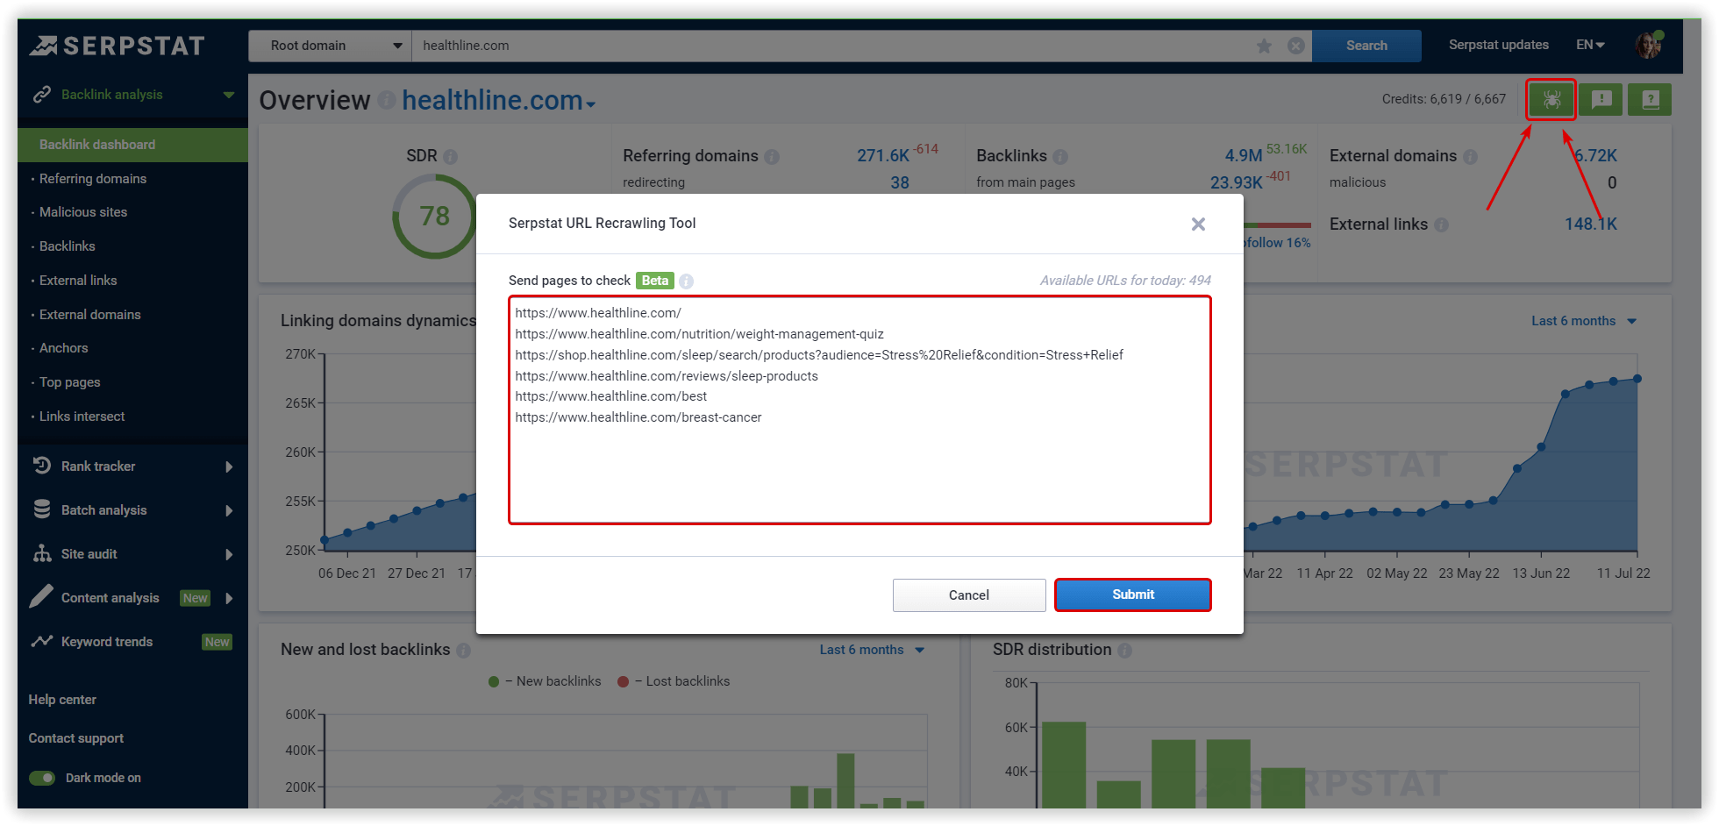Open Anchors in sidebar
1719x826 pixels.
click(64, 348)
